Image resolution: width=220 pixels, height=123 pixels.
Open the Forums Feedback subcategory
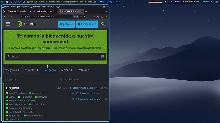[34, 116]
